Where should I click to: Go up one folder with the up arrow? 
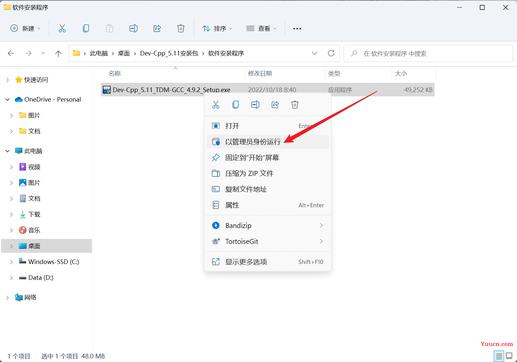[58, 53]
